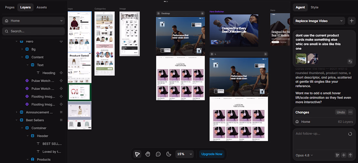
Task: Activate the comment bubble tool
Action: point(158,154)
